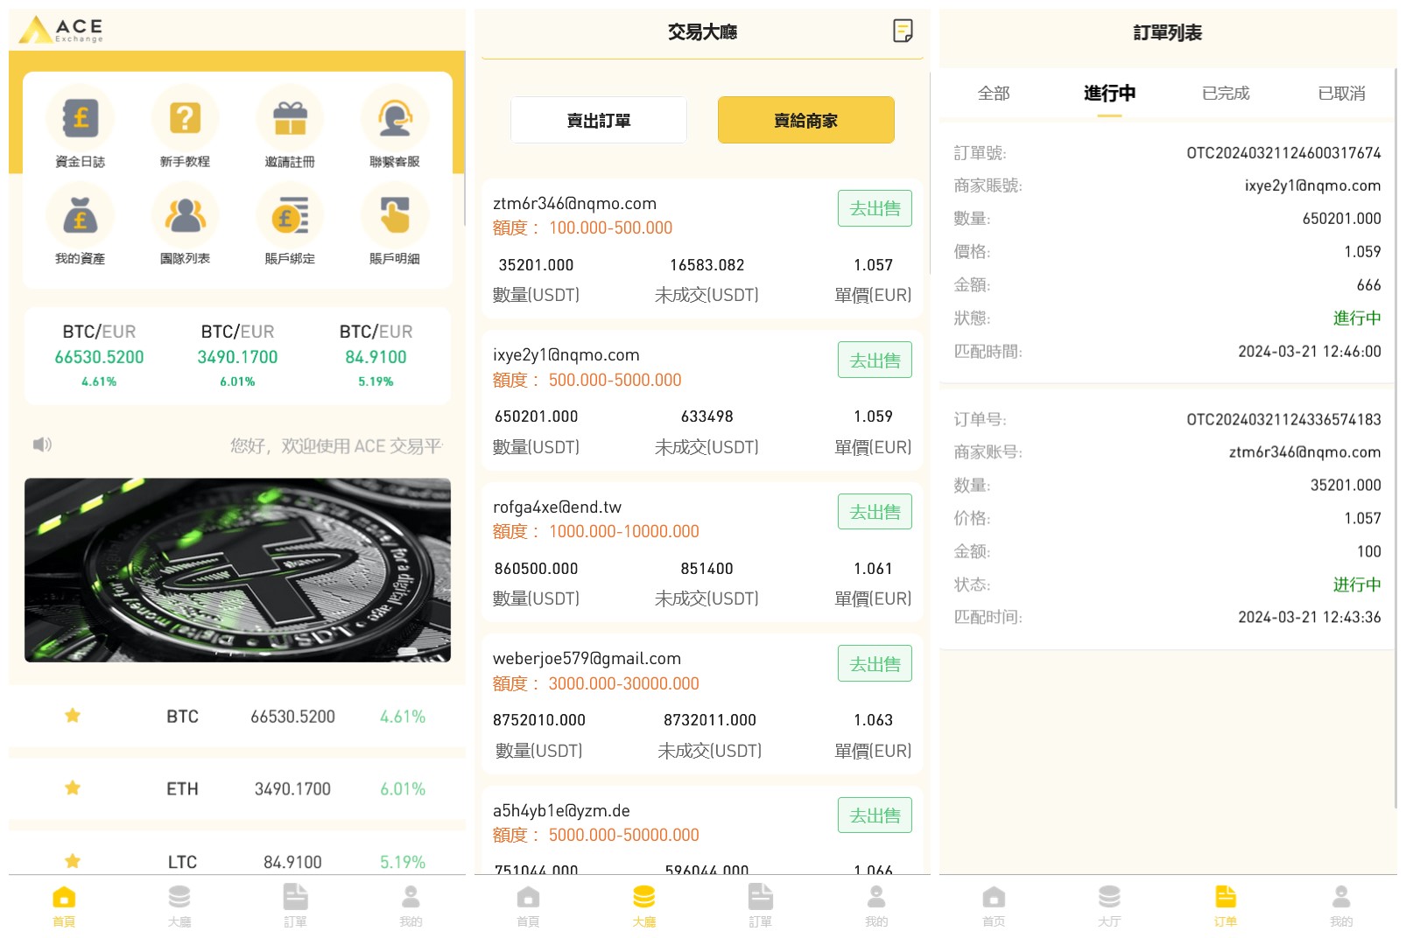Switch to the 已取消 orders tab

point(1341,93)
